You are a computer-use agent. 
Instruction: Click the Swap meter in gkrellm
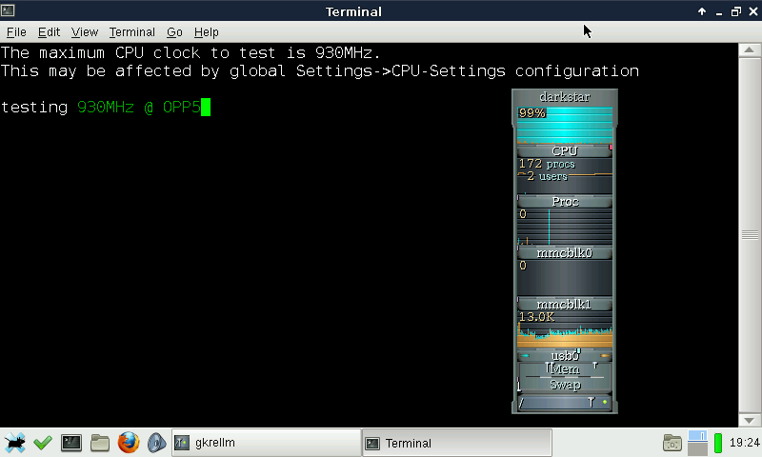coord(565,385)
